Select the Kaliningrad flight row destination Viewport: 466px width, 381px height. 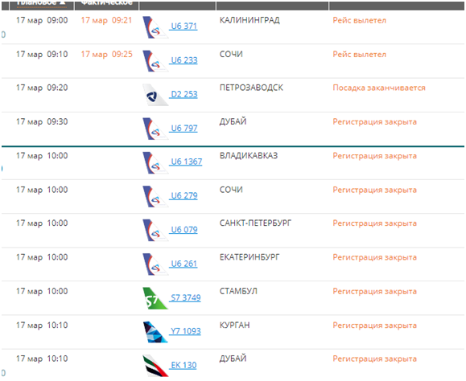[249, 20]
